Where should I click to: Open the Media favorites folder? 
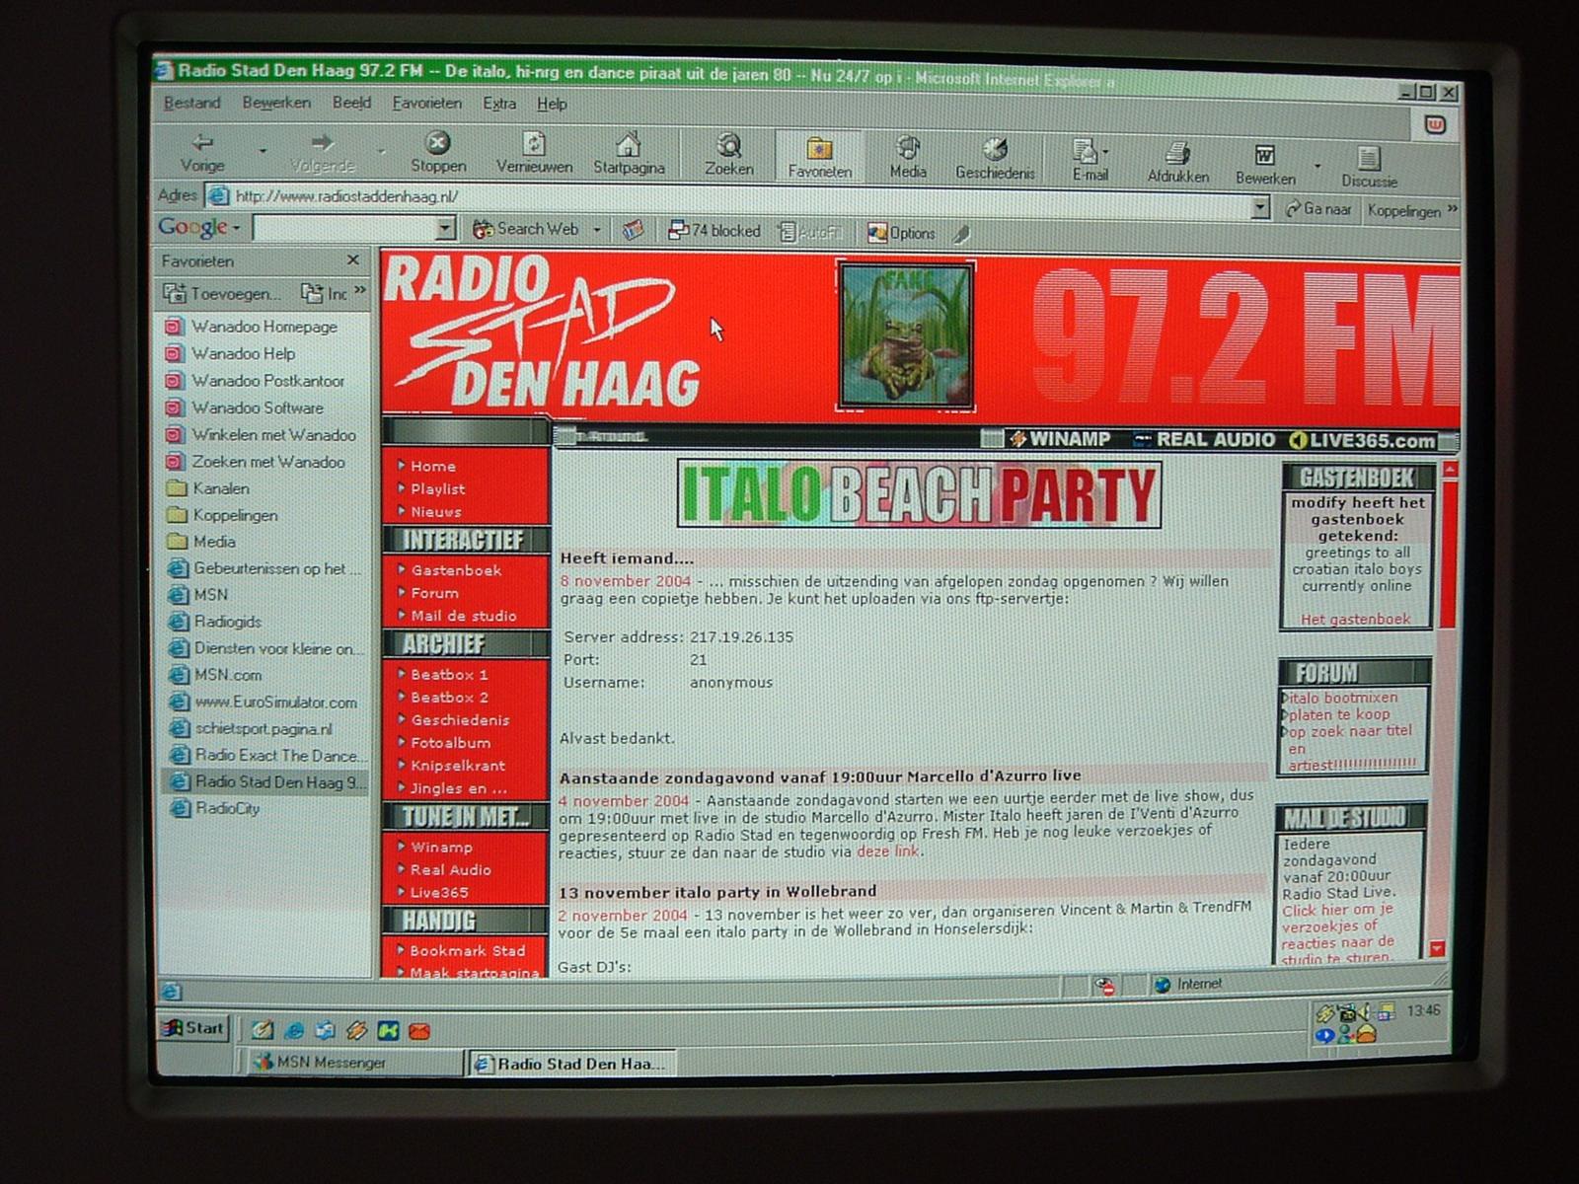[x=202, y=542]
